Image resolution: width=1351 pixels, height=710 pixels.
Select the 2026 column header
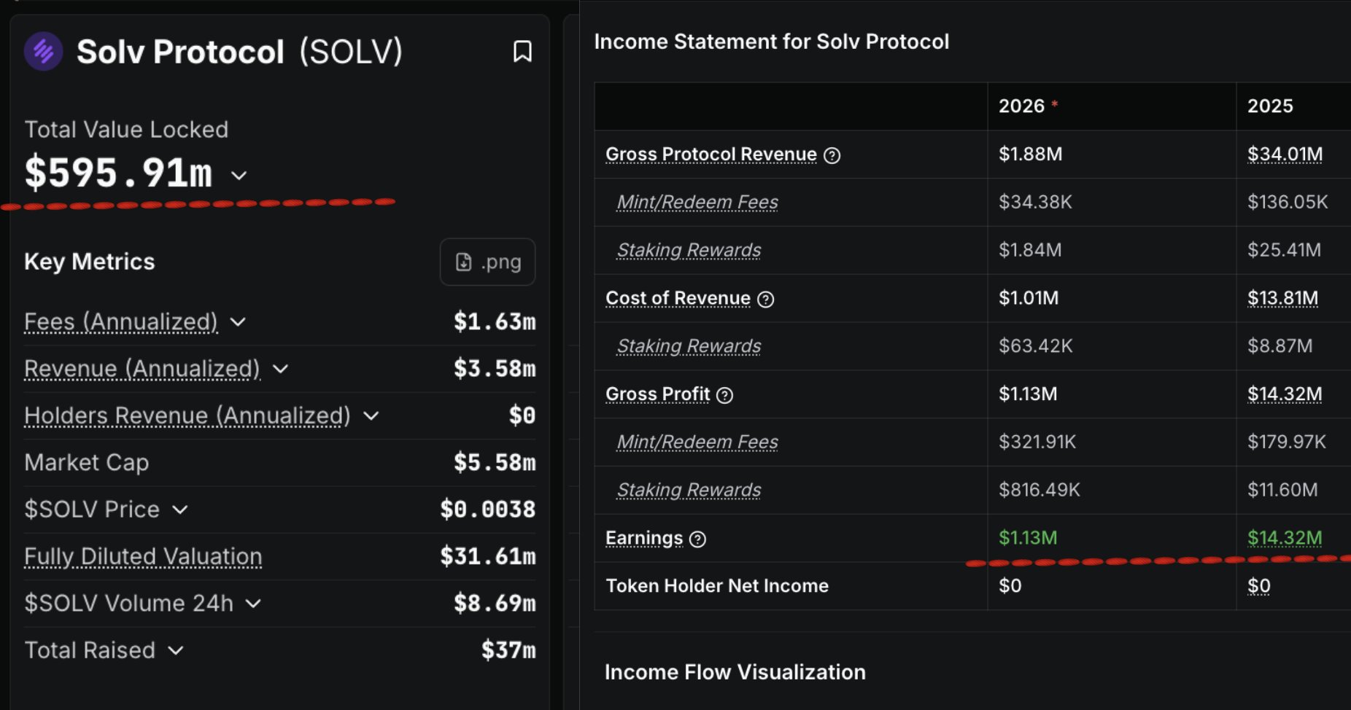[1021, 106]
